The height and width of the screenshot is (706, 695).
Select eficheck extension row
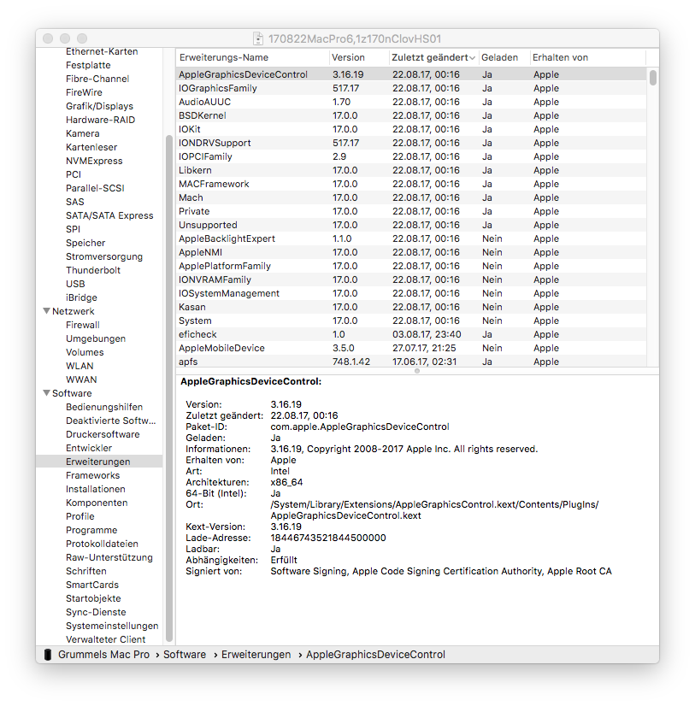coord(411,334)
